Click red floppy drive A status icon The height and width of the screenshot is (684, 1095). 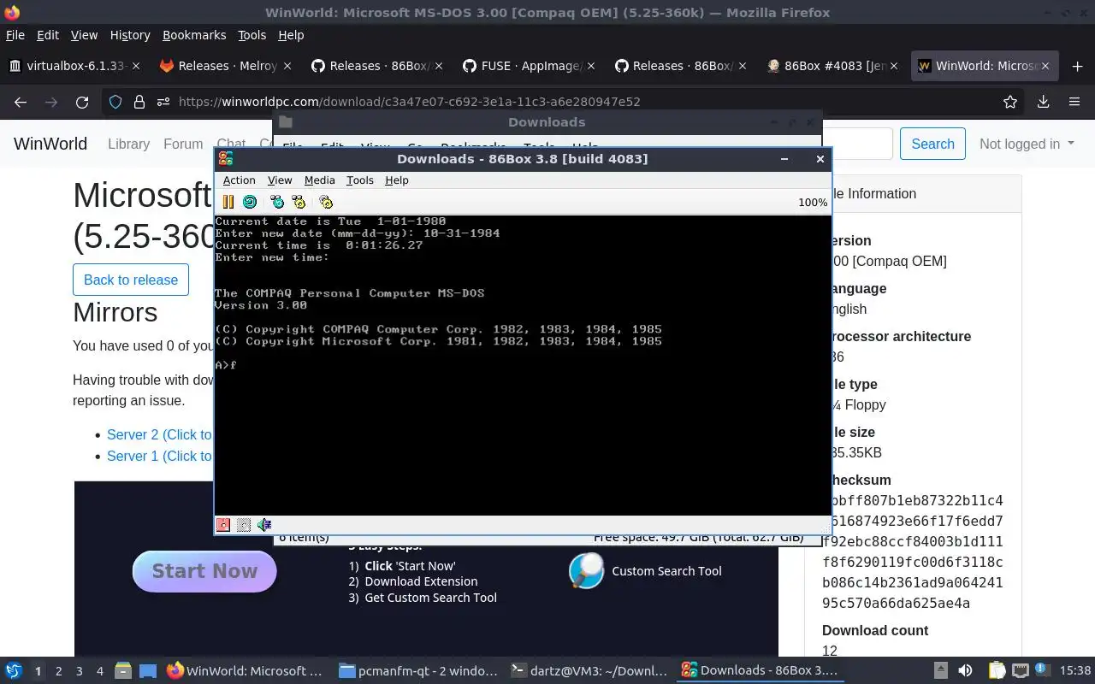pos(223,525)
